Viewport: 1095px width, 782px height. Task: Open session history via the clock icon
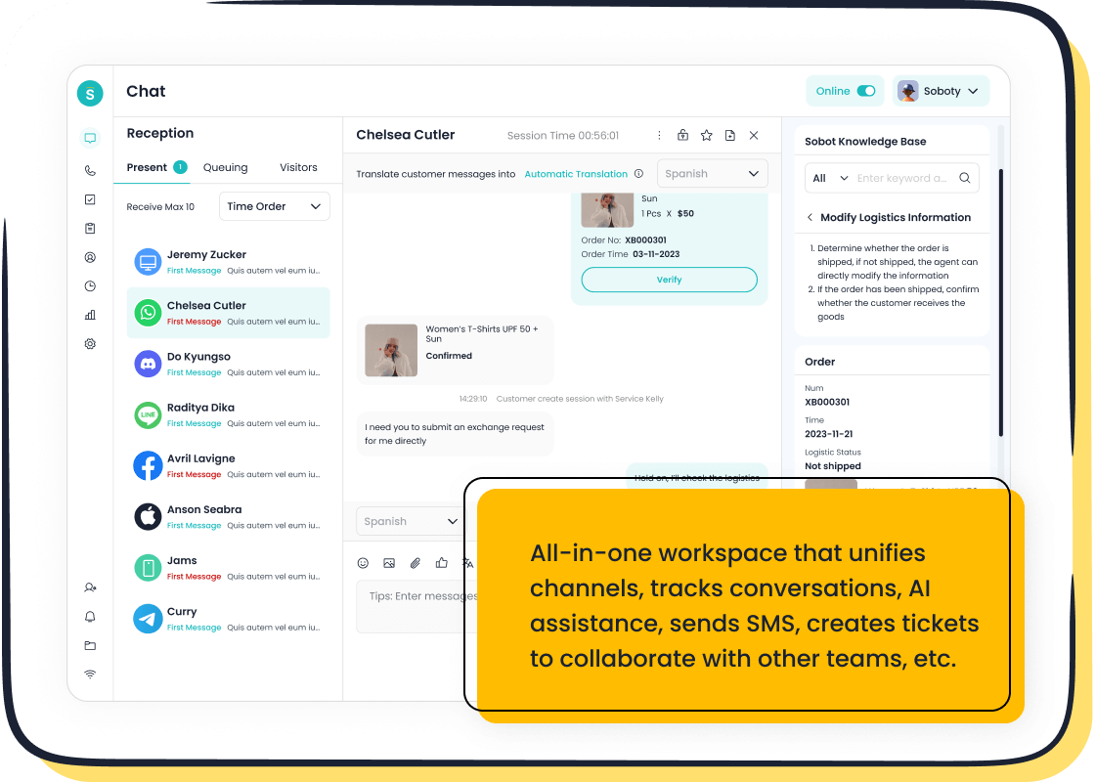pyautogui.click(x=90, y=285)
